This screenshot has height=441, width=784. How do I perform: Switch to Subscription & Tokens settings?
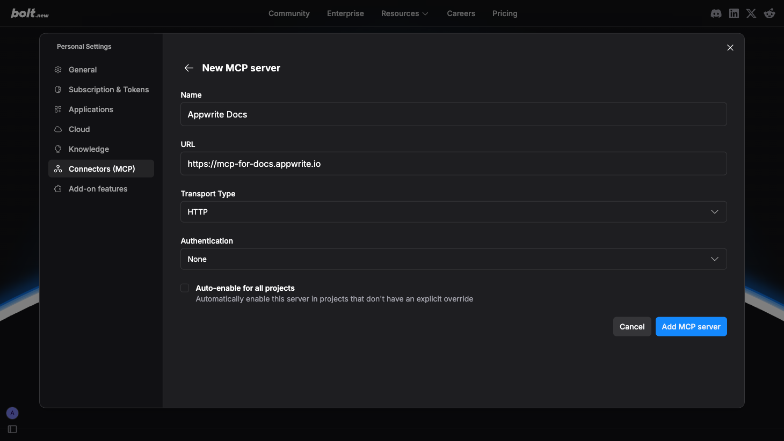(108, 90)
